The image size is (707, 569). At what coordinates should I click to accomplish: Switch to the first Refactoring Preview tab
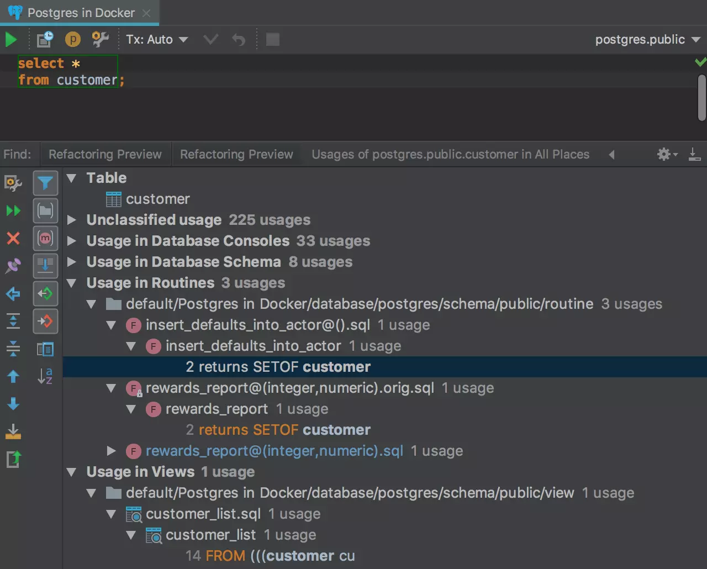[105, 155]
